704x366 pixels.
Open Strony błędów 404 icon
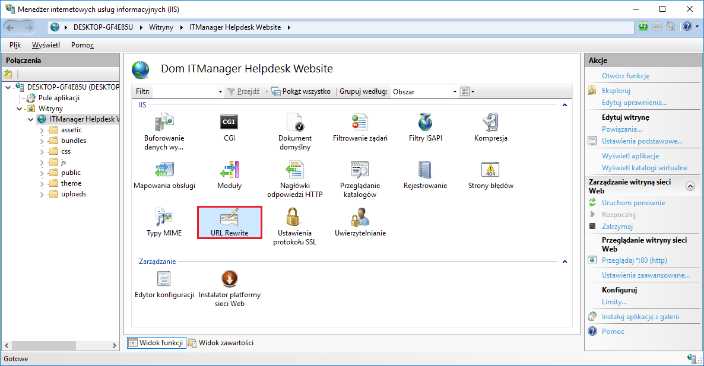pos(490,170)
